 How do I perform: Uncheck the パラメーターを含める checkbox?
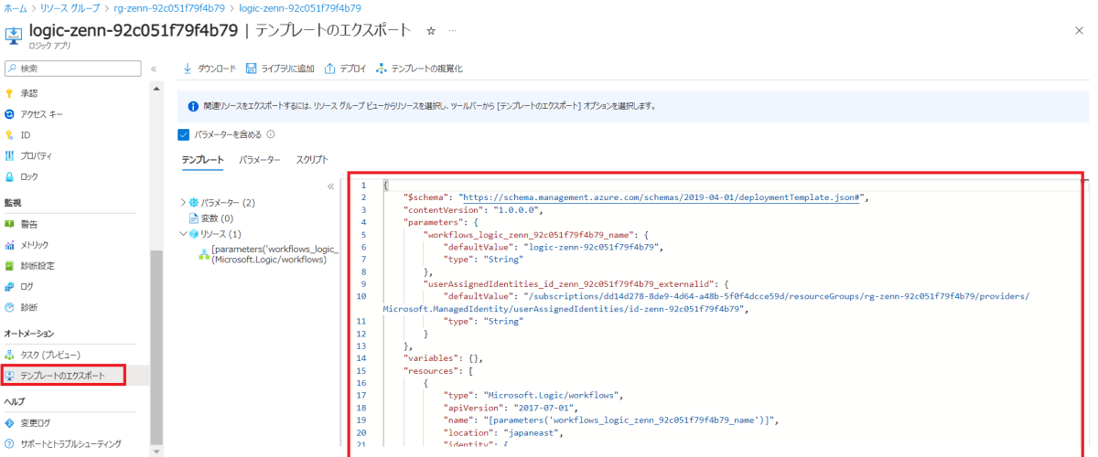point(183,134)
